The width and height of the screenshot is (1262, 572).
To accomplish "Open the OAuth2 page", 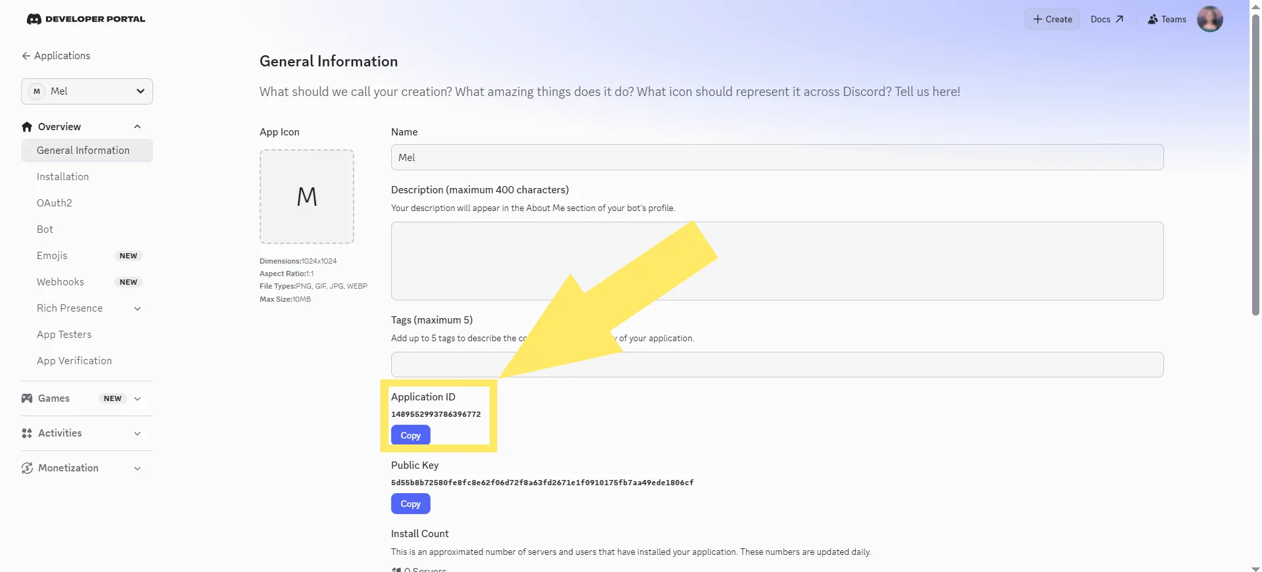I will (x=55, y=203).
